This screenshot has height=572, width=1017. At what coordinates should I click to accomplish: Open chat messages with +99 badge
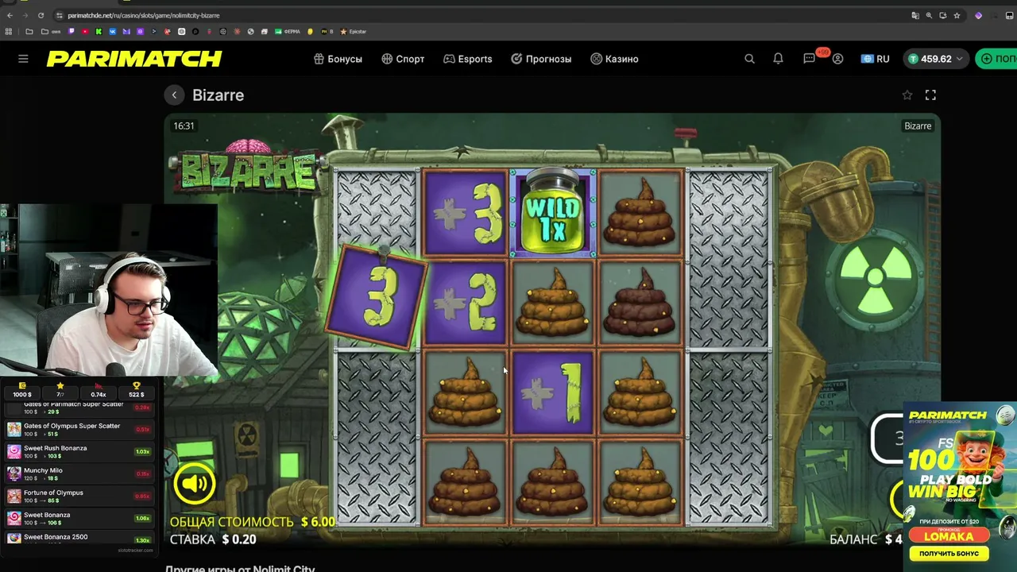(810, 58)
